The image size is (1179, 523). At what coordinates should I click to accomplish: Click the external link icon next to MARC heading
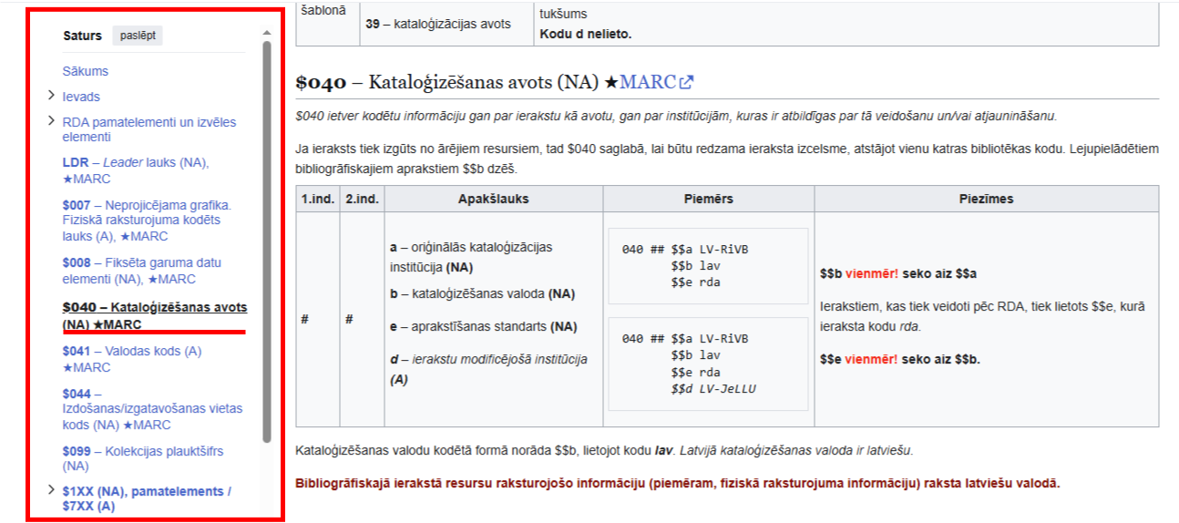(686, 82)
